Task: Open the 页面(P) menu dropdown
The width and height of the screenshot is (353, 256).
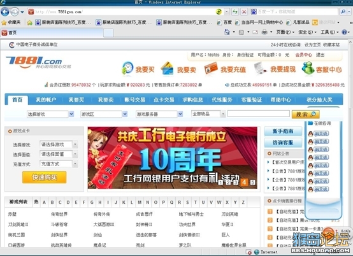Action: coord(285,32)
